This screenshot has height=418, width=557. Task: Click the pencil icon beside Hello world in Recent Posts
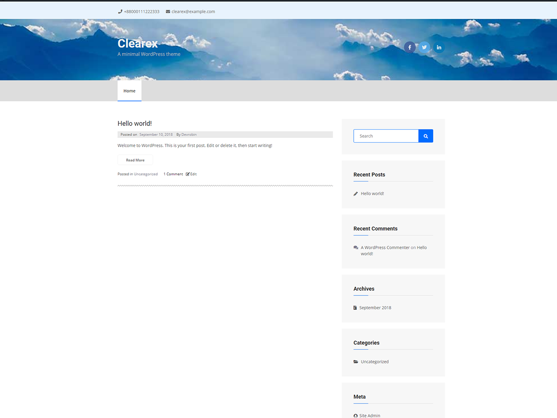356,193
